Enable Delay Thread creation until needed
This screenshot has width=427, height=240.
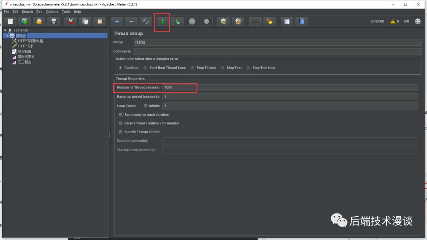coord(120,123)
